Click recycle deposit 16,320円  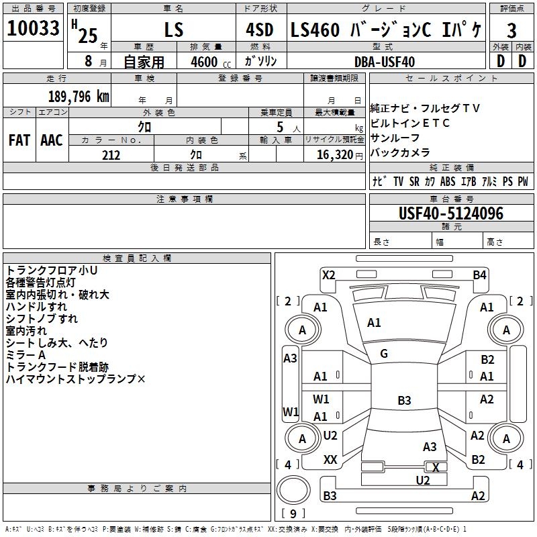pos(340,155)
